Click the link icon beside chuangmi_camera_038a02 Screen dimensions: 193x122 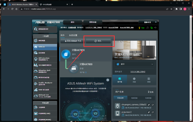tap(149, 105)
